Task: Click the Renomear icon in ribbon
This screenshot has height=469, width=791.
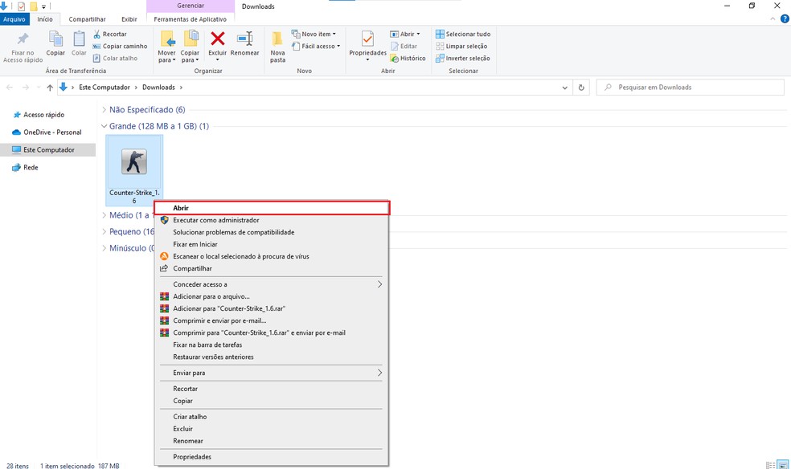Action: pyautogui.click(x=244, y=39)
